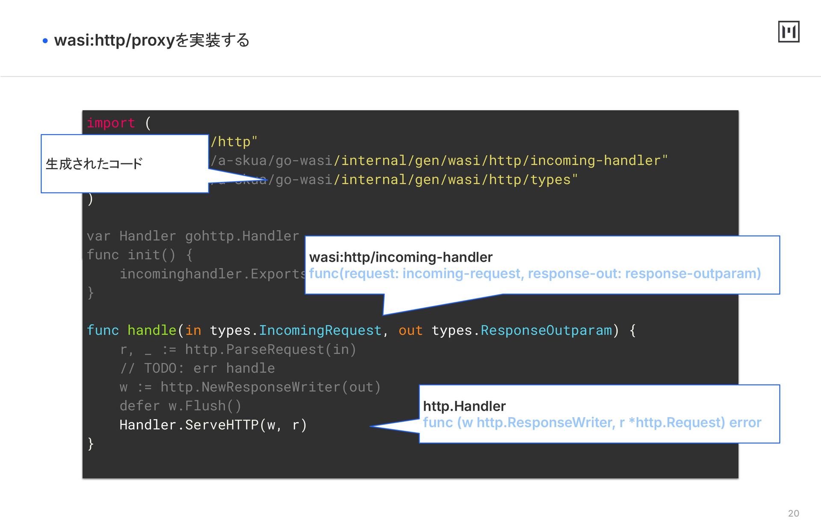The width and height of the screenshot is (821, 530).
Task: Click the http.Handler callout heading
Action: 464,406
